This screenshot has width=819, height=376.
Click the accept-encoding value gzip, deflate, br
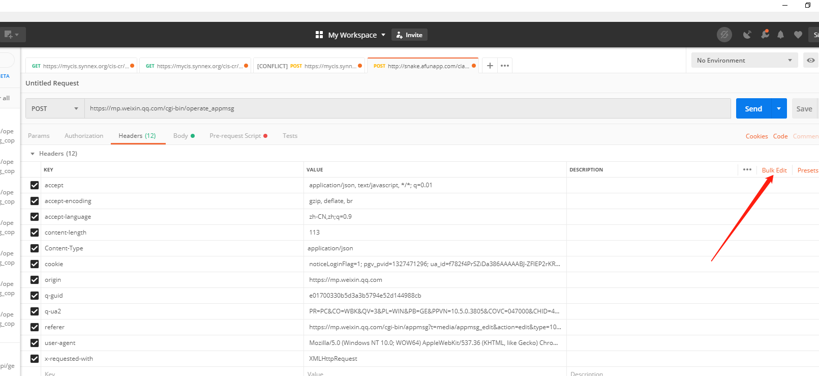(331, 201)
